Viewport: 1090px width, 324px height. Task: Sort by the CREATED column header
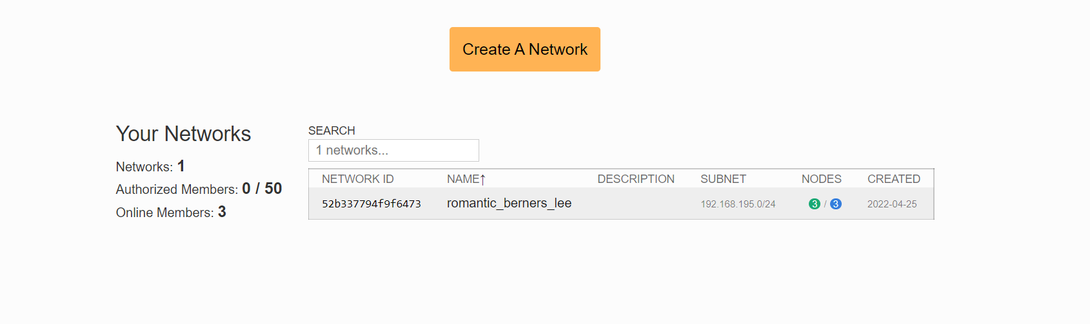click(893, 179)
